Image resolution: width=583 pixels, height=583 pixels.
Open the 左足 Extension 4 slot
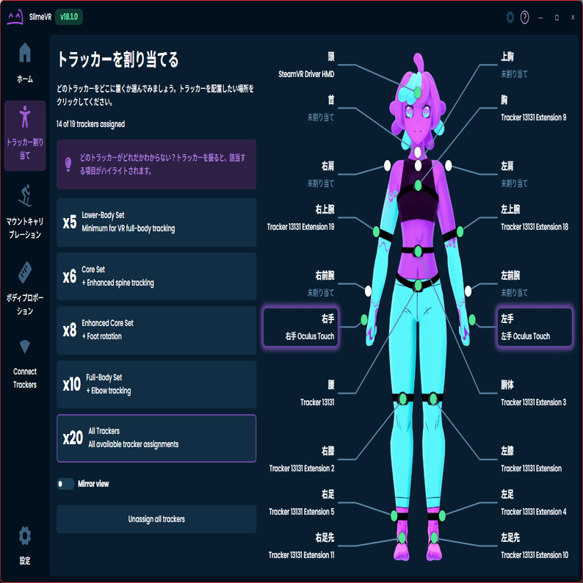point(535,503)
